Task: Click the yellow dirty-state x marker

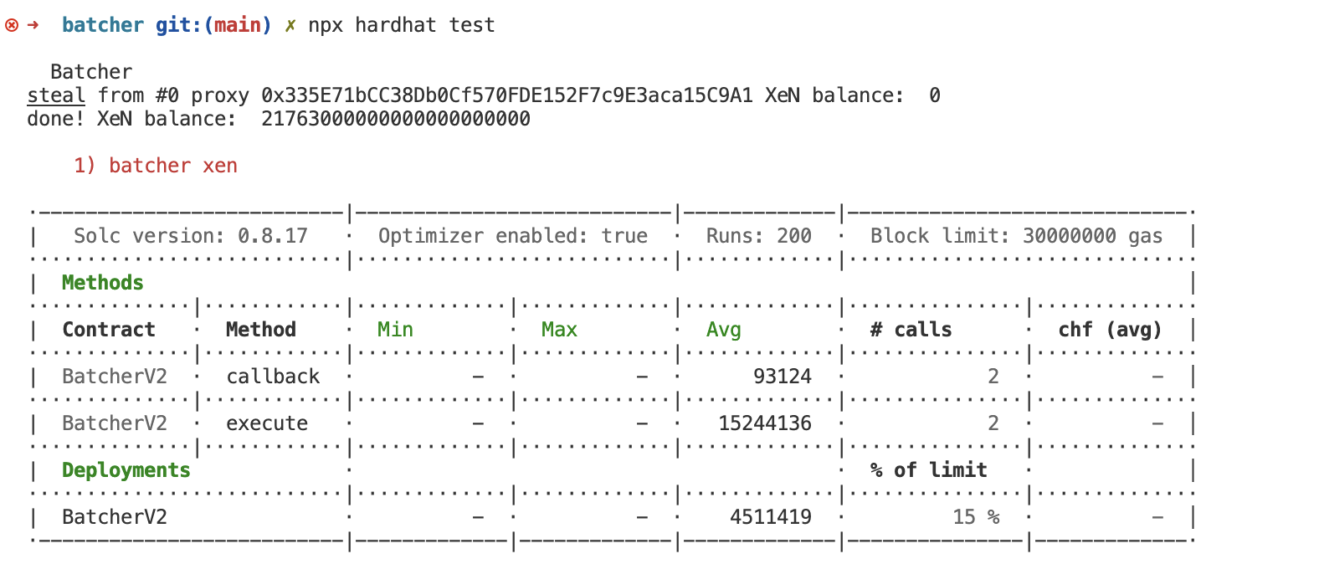Action: pos(290,25)
